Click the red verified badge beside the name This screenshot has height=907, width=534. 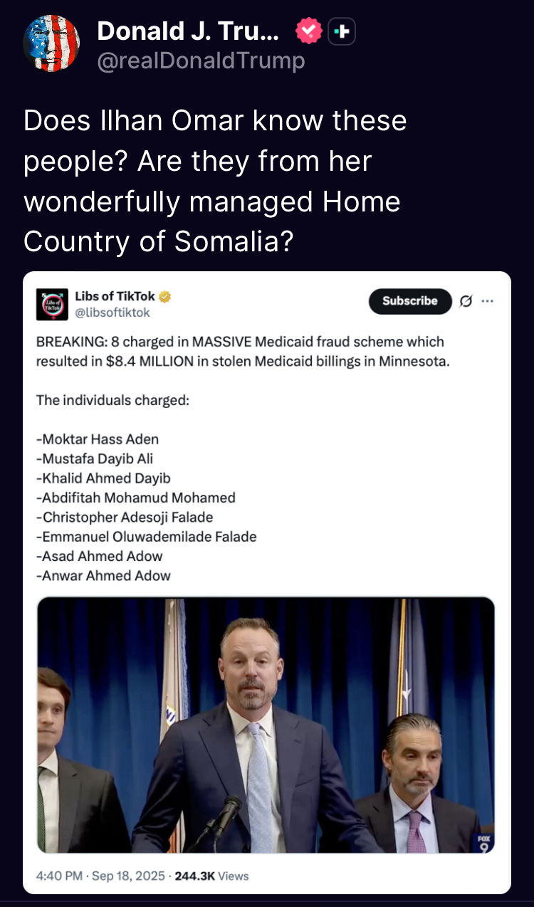308,31
